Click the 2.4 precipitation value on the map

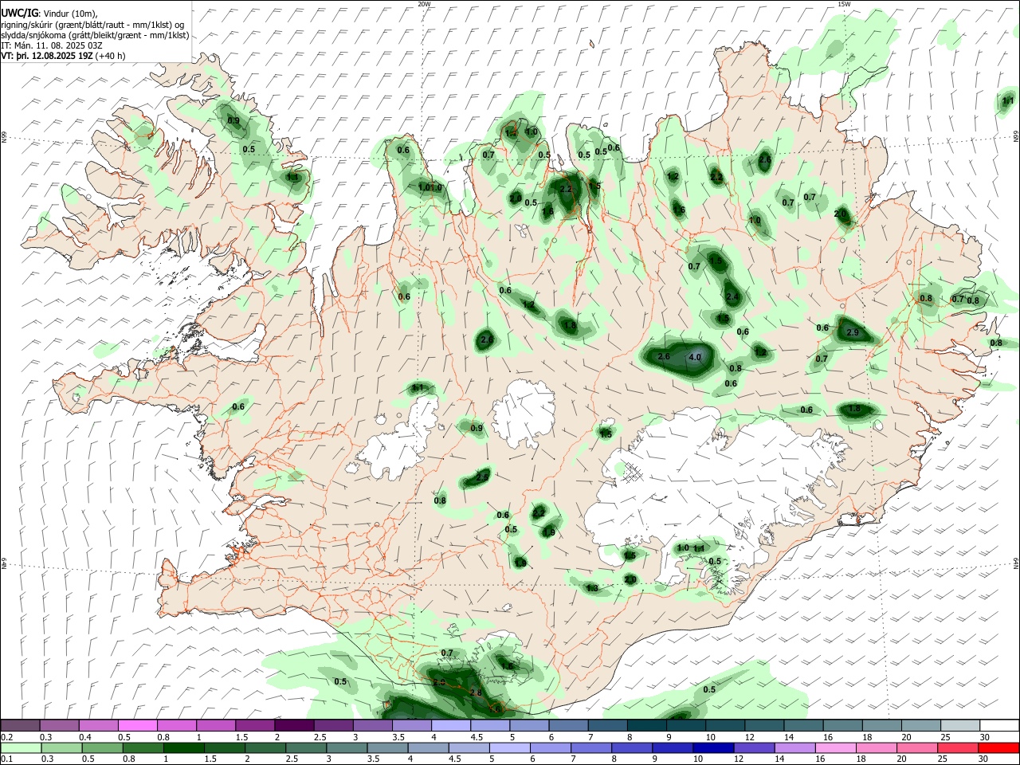pyautogui.click(x=732, y=296)
